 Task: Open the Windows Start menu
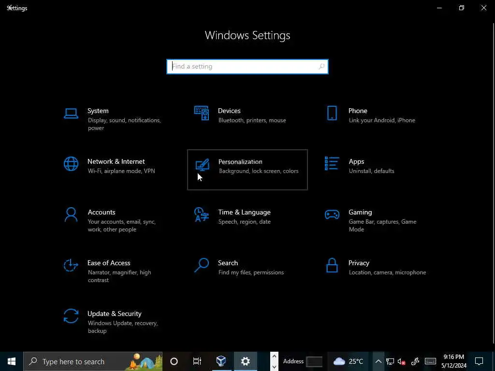[x=12, y=361]
